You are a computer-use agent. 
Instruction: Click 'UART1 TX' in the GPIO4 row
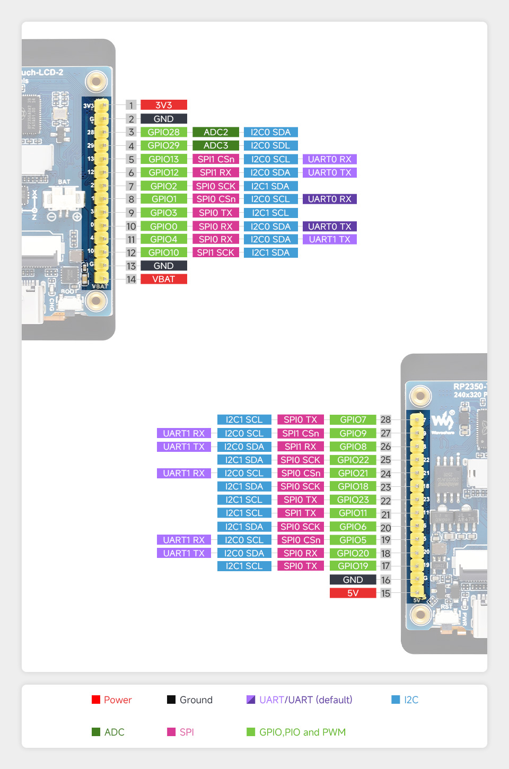click(330, 239)
